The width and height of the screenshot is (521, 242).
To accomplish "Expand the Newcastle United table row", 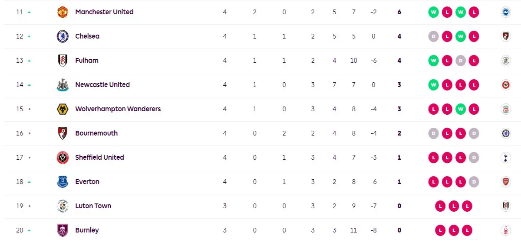I will coord(260,85).
